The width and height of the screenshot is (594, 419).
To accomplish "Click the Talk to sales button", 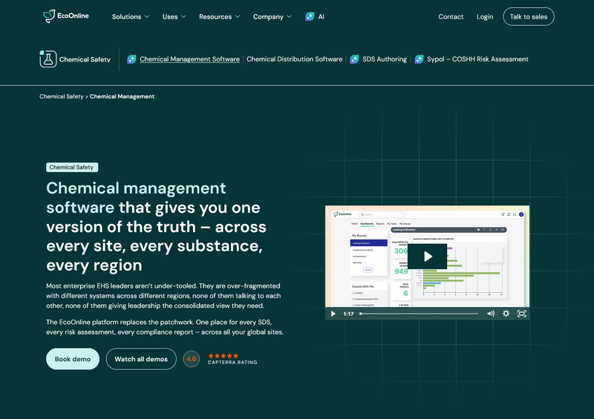I will click(x=529, y=16).
